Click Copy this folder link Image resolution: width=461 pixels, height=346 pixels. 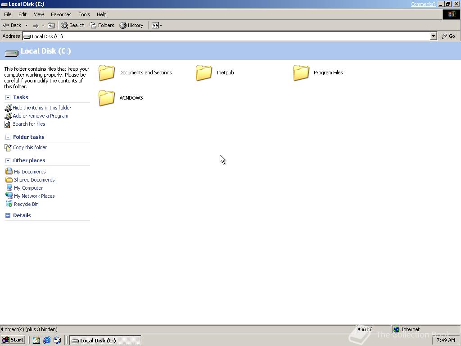(x=30, y=147)
